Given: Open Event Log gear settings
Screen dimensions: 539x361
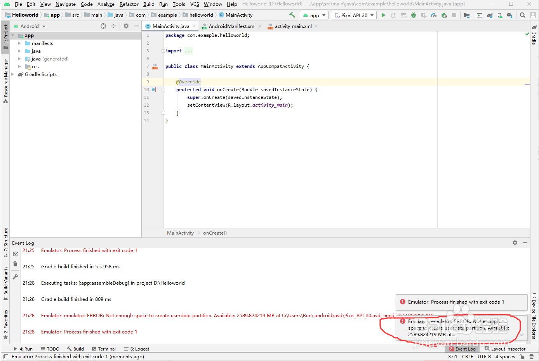Looking at the screenshot, I should pos(515,243).
